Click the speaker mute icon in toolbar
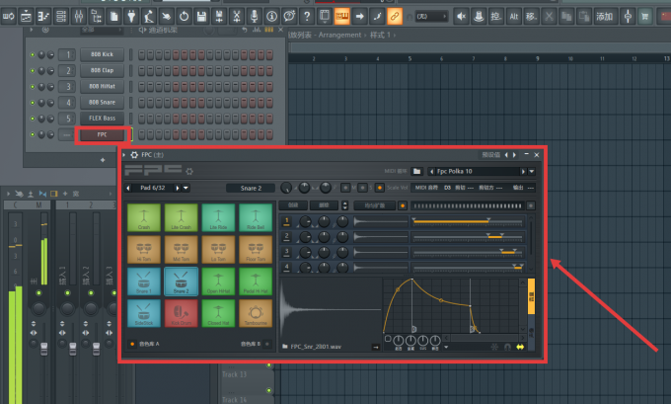671x404 pixels. pyautogui.click(x=462, y=17)
